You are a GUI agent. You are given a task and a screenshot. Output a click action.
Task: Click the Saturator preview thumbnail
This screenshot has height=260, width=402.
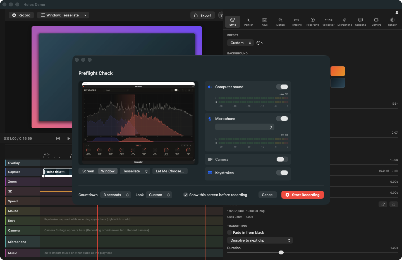point(138,123)
